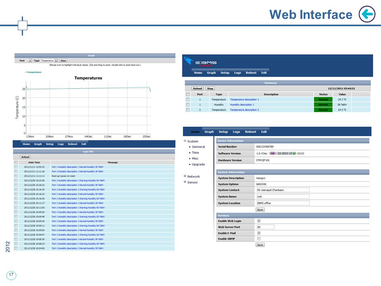This screenshot has height=286, width=381.
Task: Expand the Sensor tree node
Action: [185, 182]
